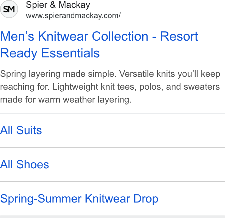Click the word "Drop" in the last sitelink
Screen dimensions: 225x218
[146, 199]
